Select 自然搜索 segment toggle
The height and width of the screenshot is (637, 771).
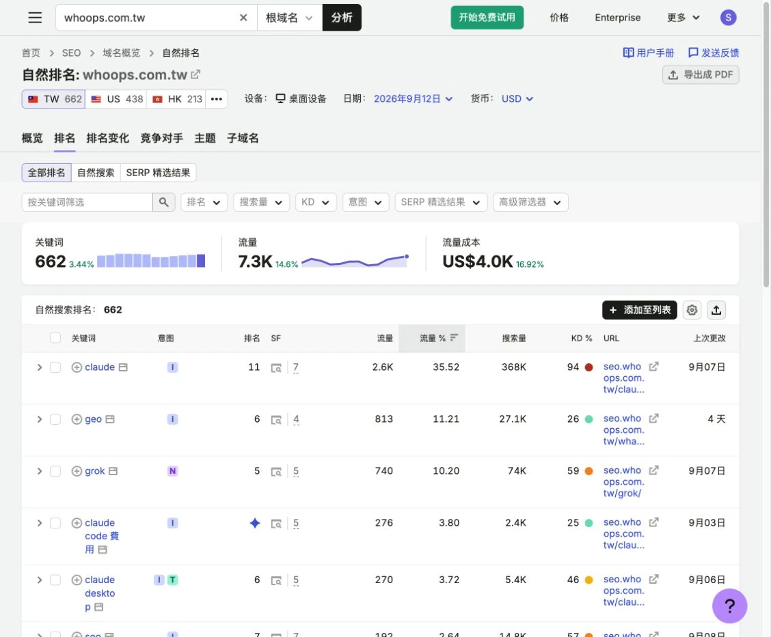click(x=96, y=172)
